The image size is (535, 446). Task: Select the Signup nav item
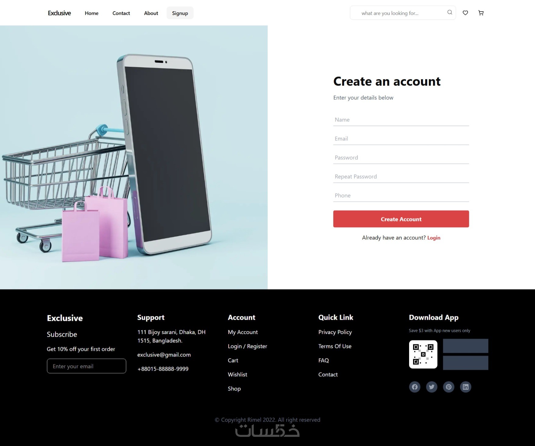[180, 13]
